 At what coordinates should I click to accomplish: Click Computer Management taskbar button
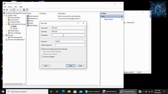click(128, 92)
